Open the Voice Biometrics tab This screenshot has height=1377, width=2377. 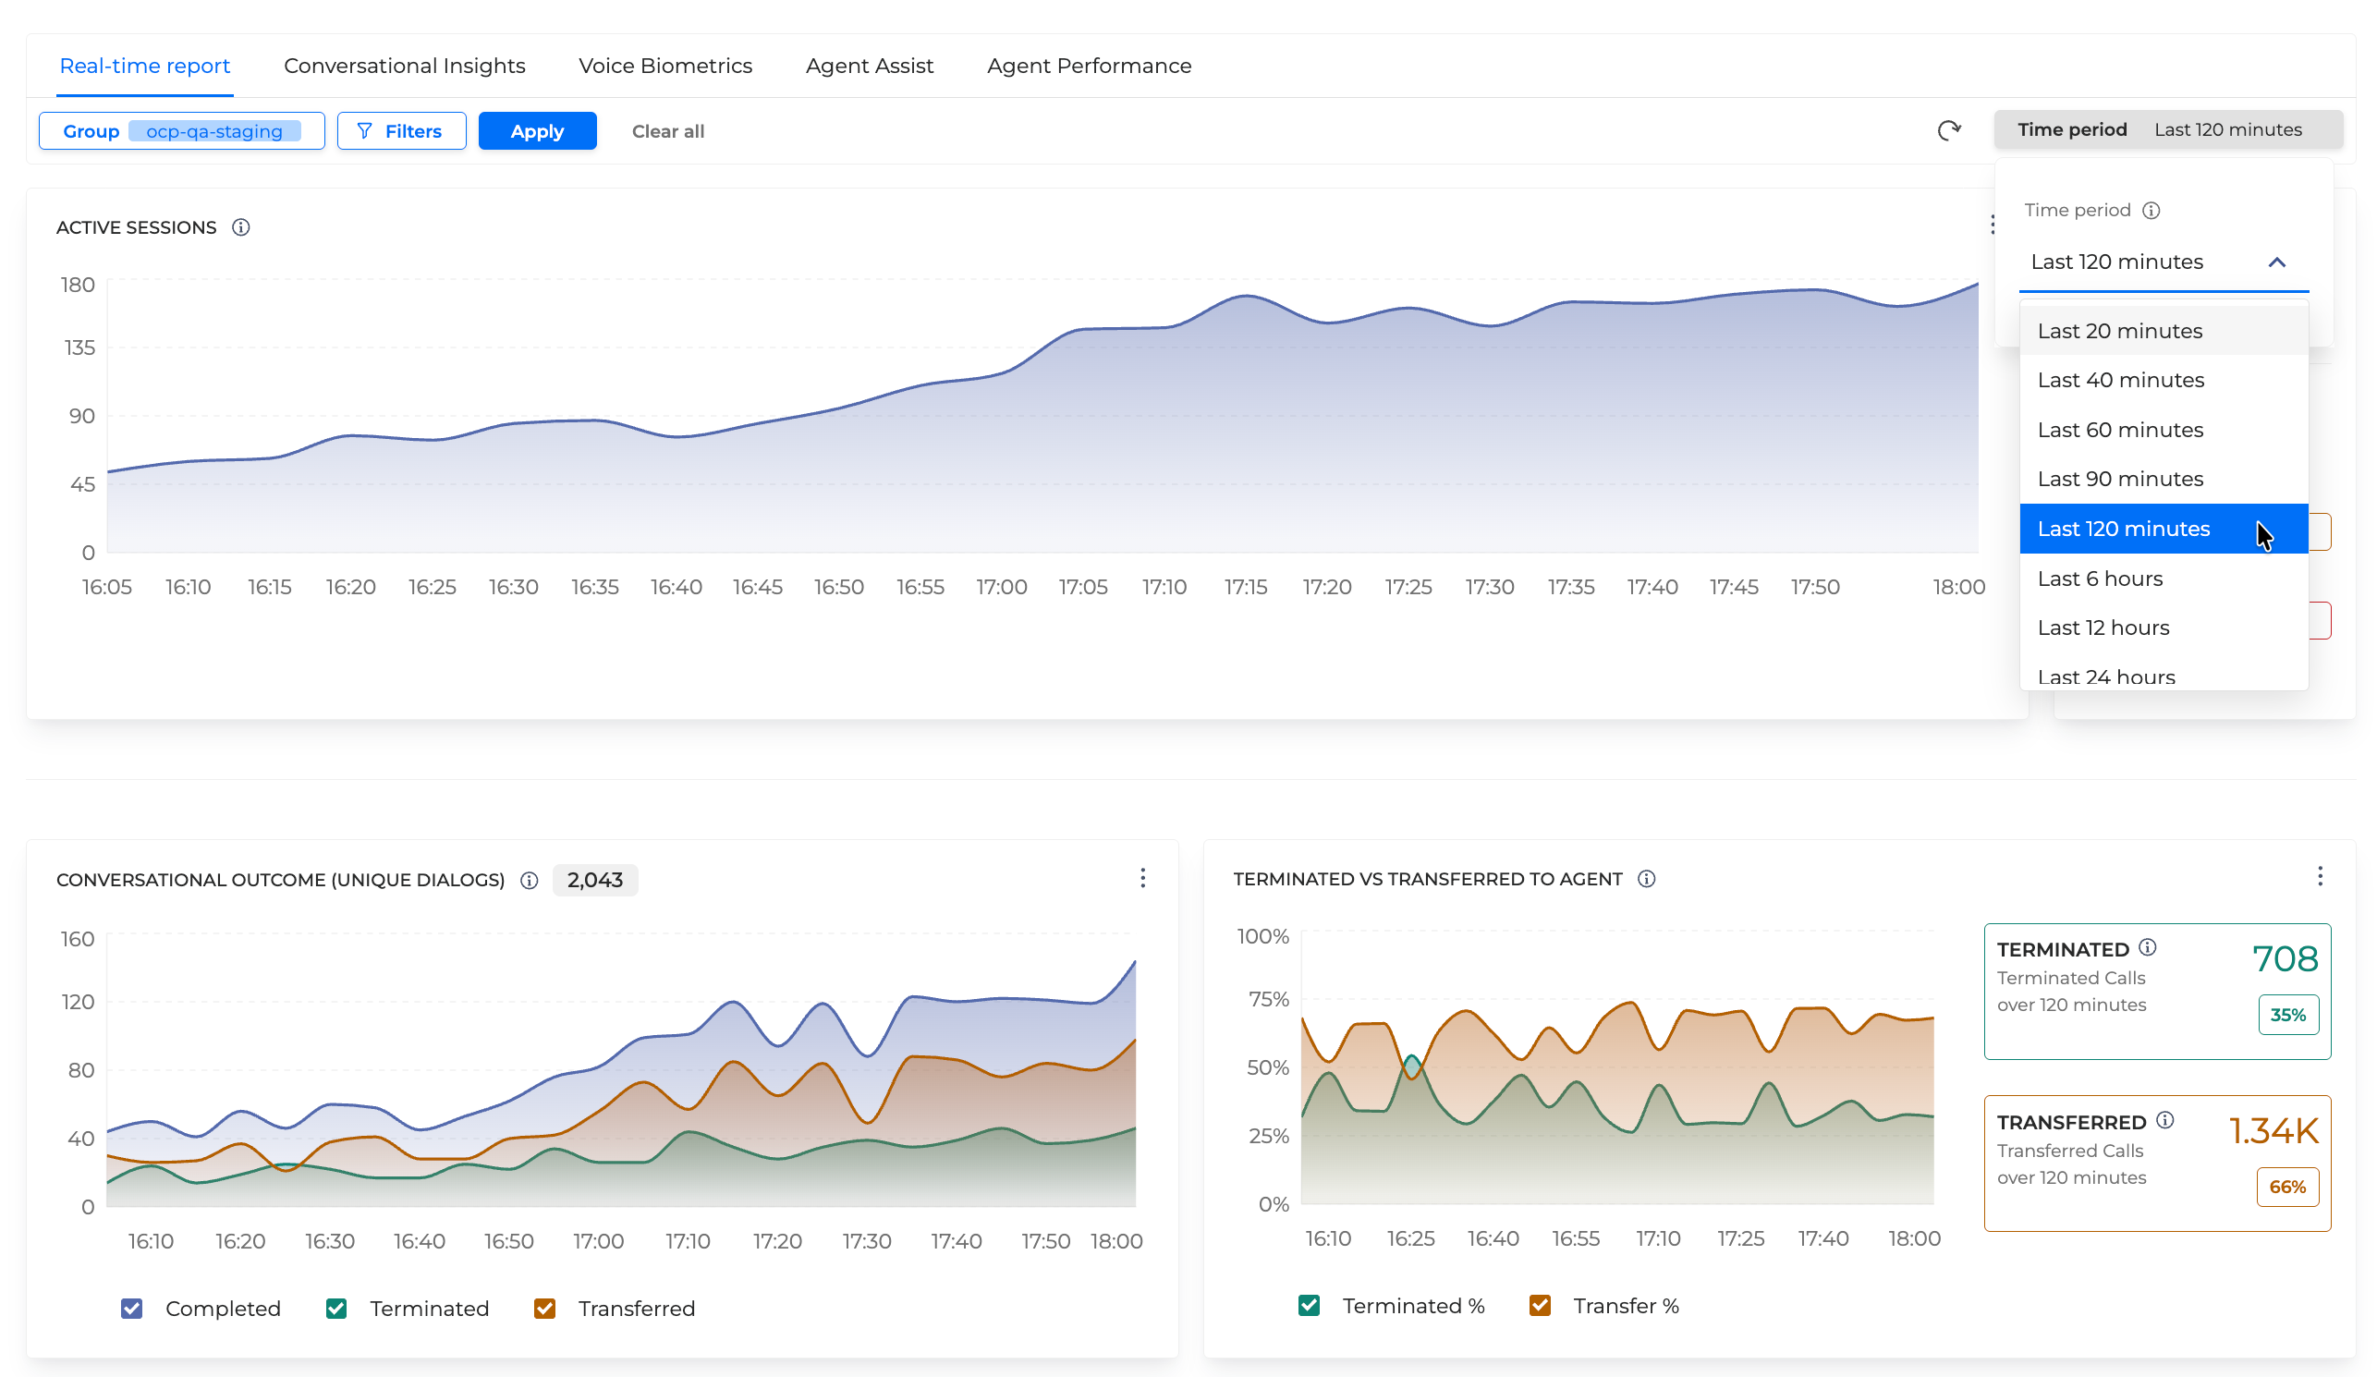[665, 66]
